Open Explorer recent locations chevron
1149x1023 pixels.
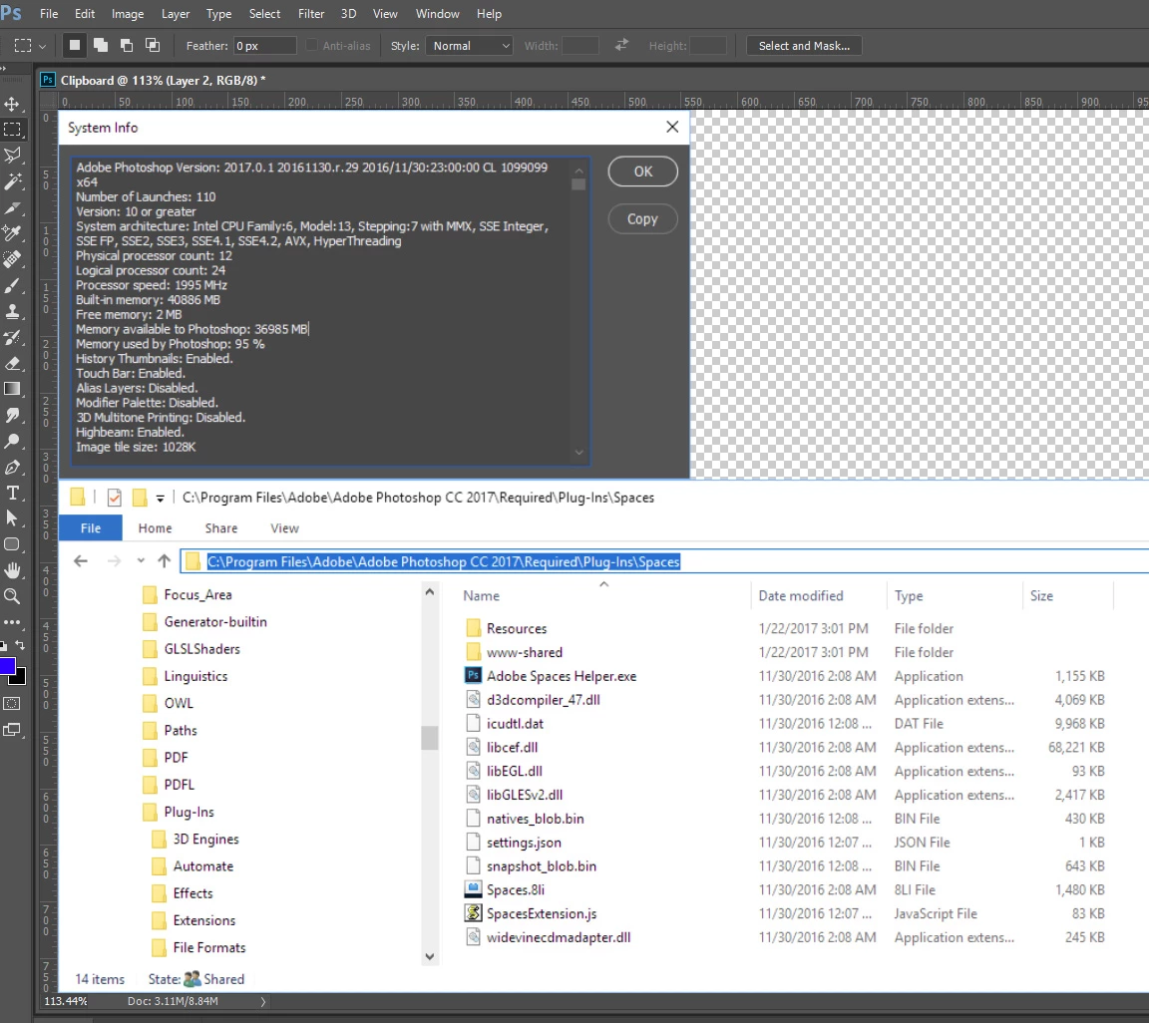pyautogui.click(x=141, y=561)
